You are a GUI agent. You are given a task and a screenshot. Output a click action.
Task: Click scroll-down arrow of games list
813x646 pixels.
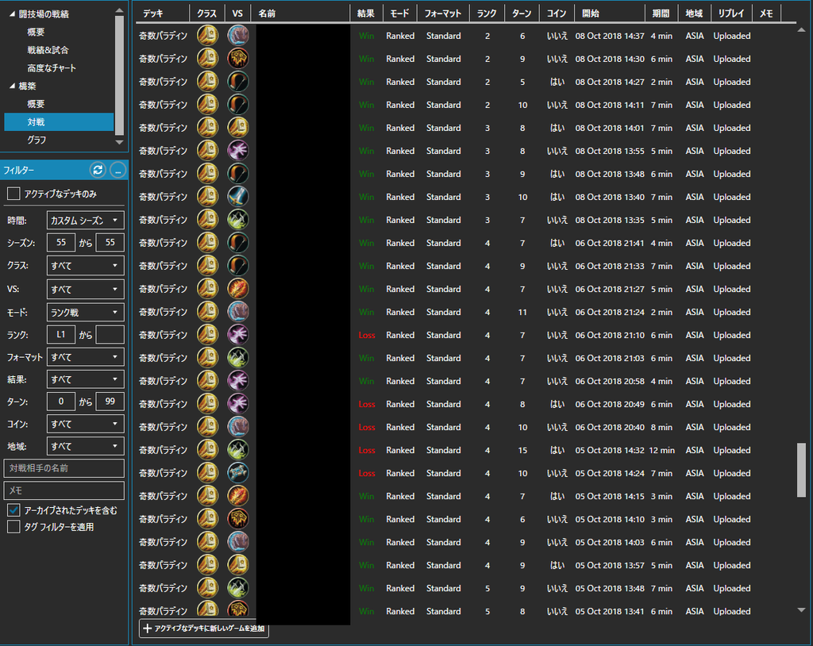[801, 610]
